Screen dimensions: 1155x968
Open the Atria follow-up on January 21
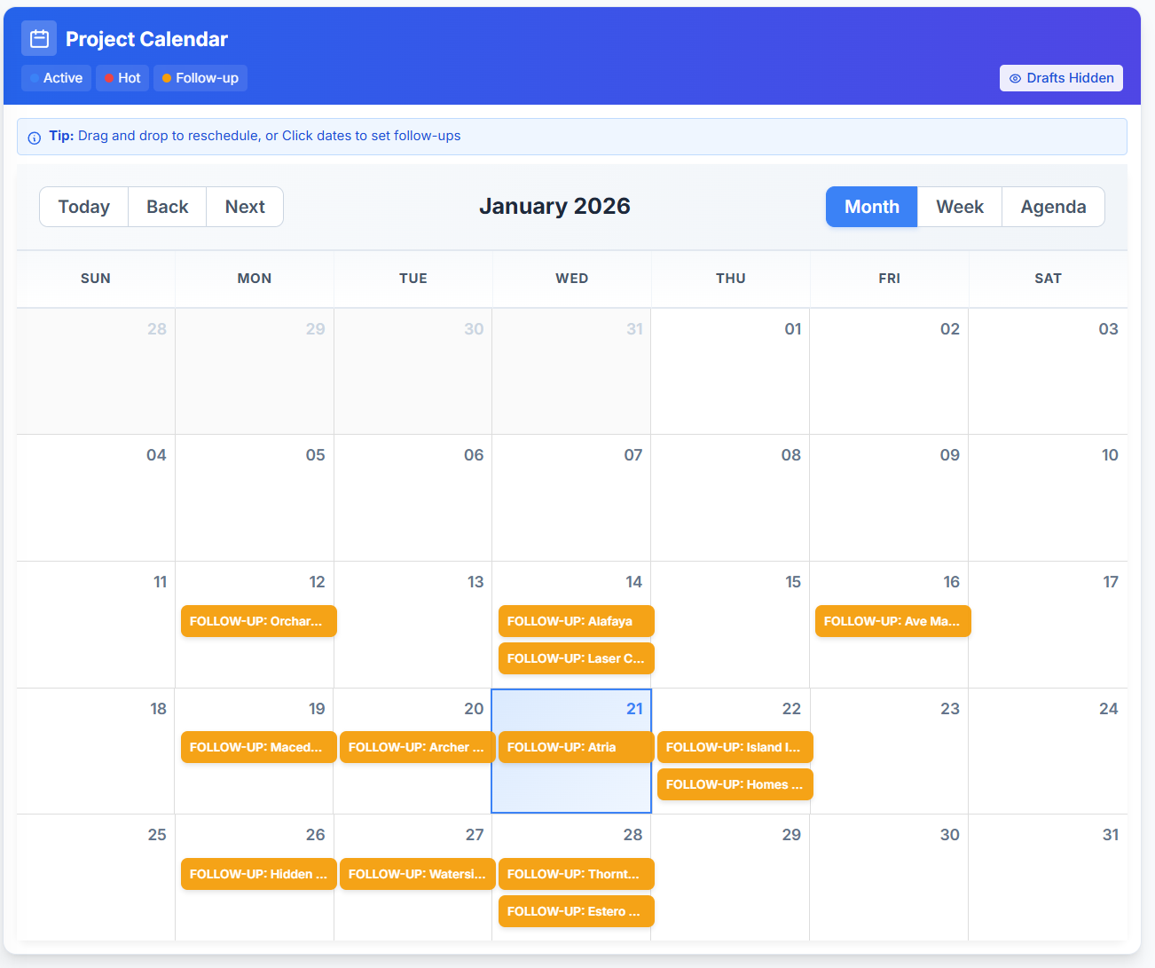[x=576, y=747]
